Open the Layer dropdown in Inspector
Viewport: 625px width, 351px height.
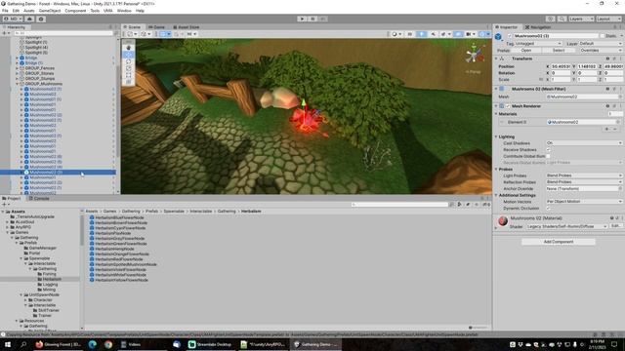pyautogui.click(x=600, y=43)
